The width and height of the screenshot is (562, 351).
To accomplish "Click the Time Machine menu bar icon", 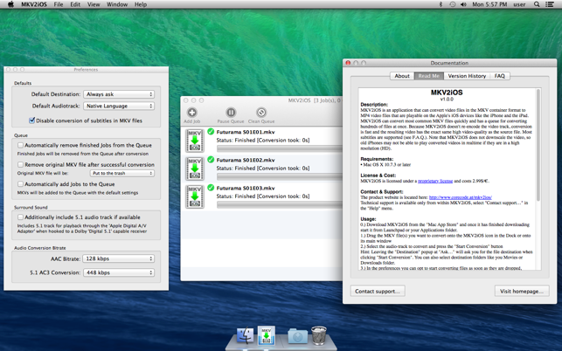I will tap(453, 4).
